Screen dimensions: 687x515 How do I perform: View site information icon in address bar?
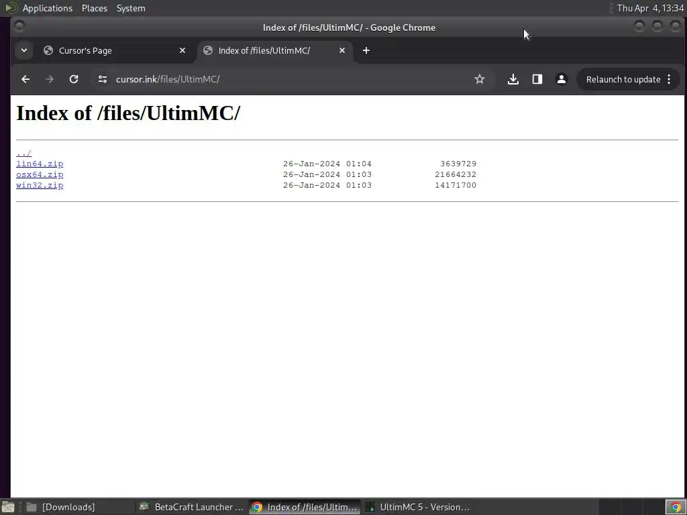(x=103, y=79)
